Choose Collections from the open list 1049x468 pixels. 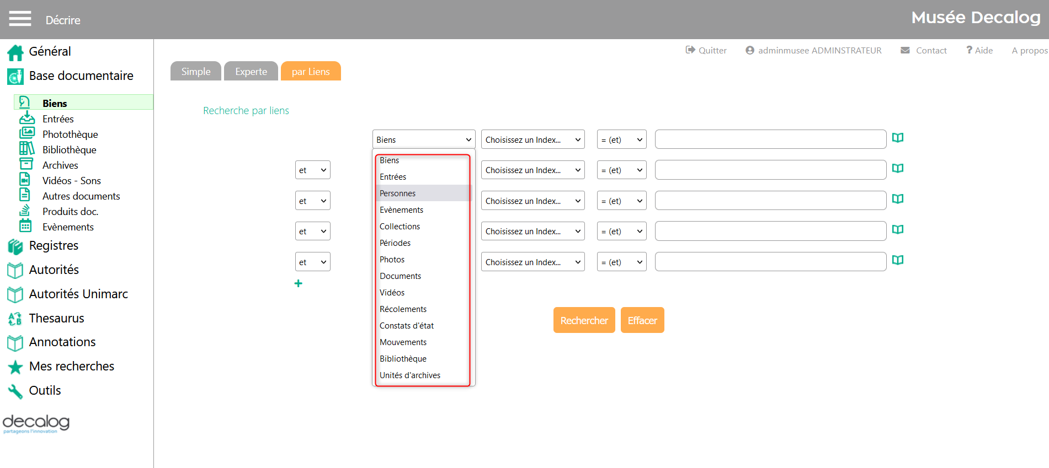click(400, 227)
